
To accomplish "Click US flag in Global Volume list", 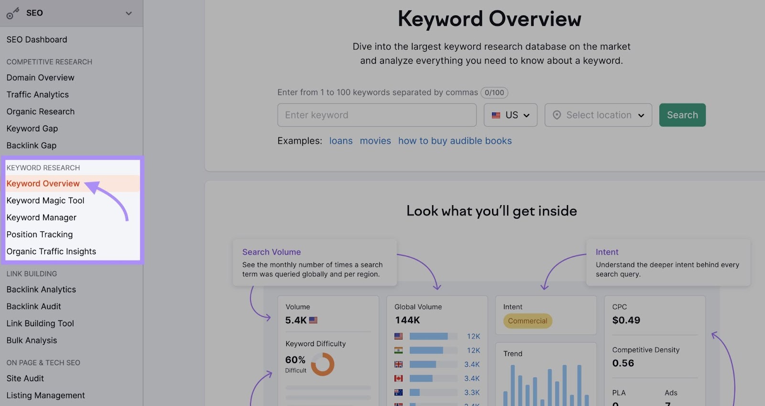I will coord(398,337).
